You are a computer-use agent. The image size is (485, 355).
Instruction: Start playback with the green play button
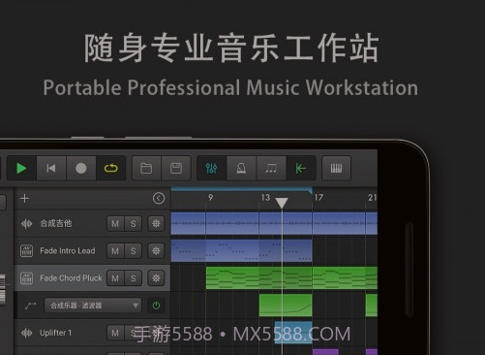coord(21,168)
